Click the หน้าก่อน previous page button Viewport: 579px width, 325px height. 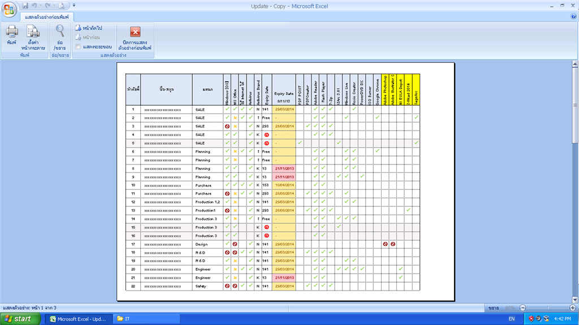click(88, 37)
